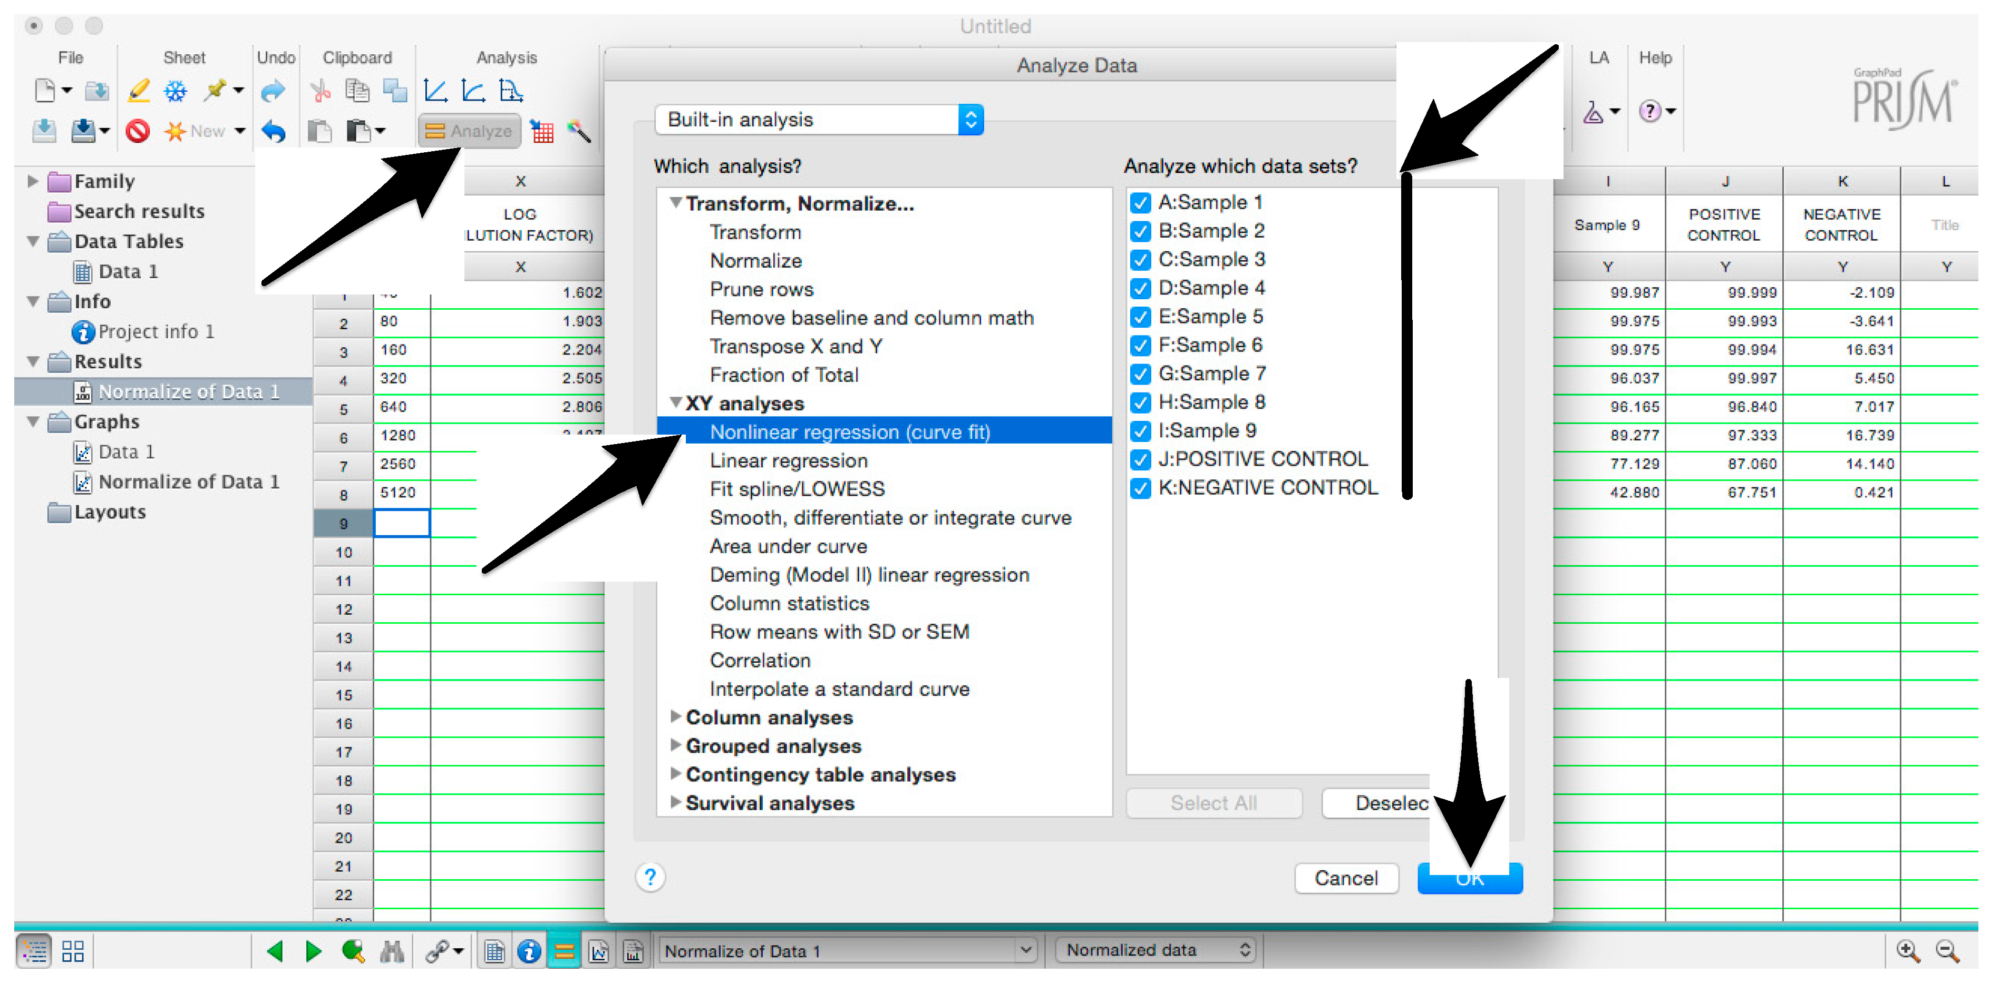Expand the Column analyses category

coord(676,716)
